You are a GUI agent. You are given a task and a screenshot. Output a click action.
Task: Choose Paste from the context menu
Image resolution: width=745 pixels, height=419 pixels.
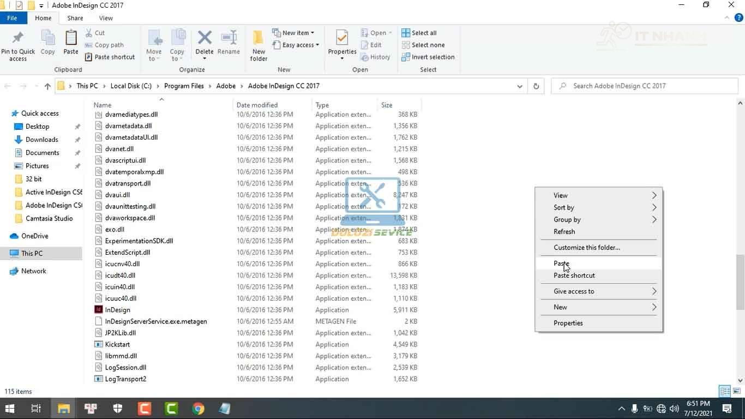tap(561, 264)
